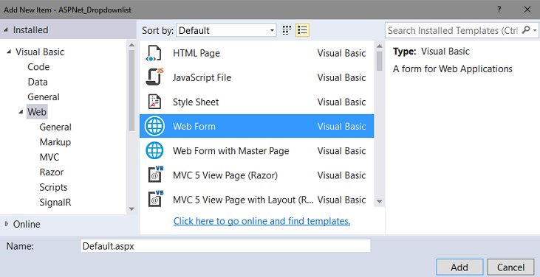
Task: Expand the Online section
Action: (x=6, y=224)
